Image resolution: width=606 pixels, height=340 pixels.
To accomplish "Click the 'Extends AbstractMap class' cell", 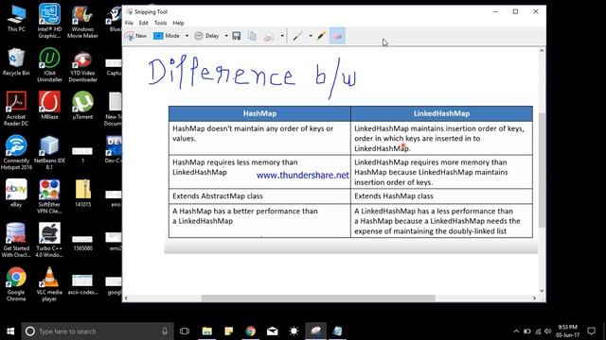I will pos(259,196).
